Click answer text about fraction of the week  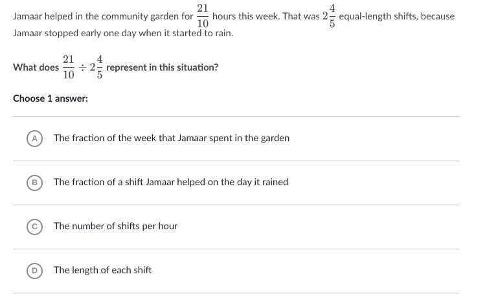(171, 138)
